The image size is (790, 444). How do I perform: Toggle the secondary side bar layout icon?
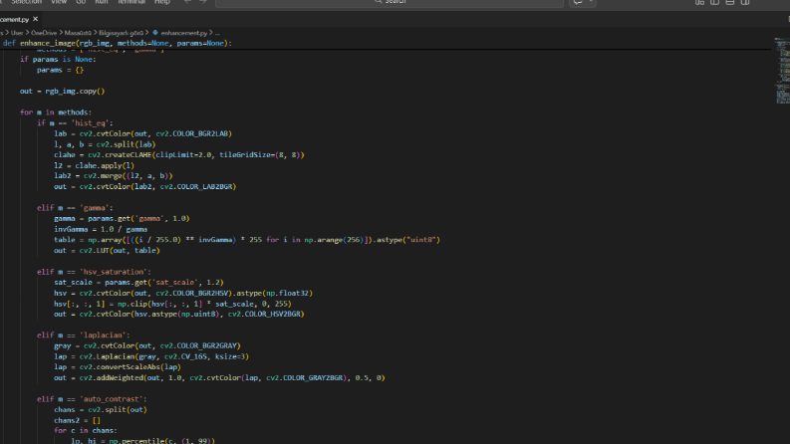pos(744,3)
